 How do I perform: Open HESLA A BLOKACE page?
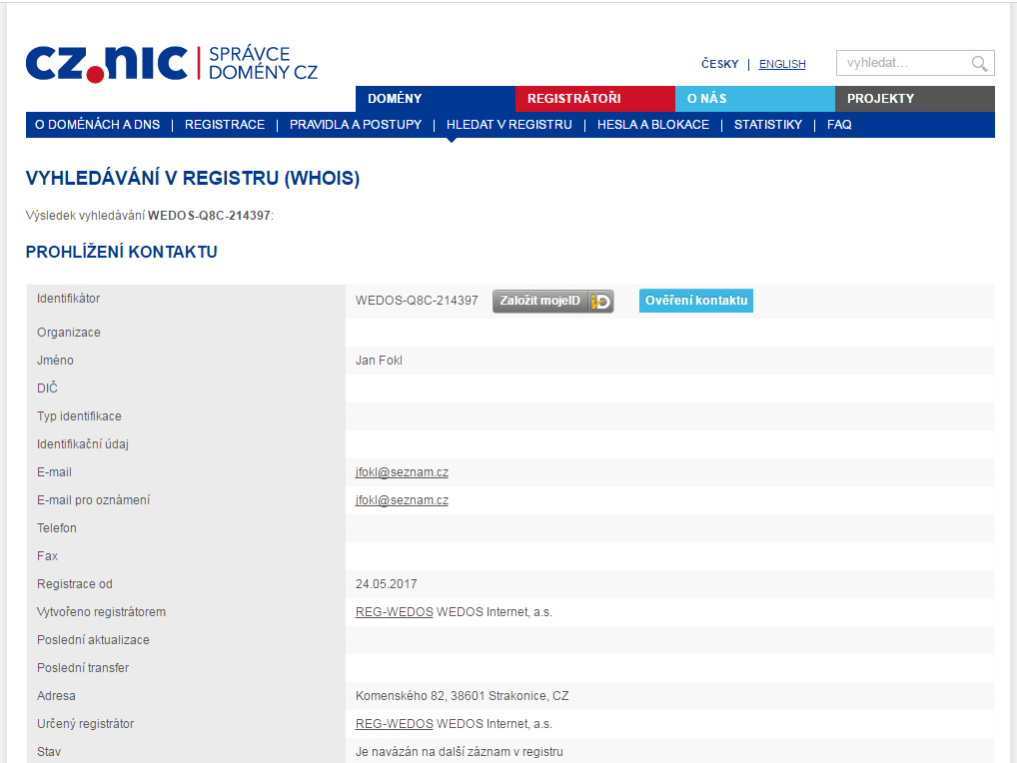coord(653,125)
